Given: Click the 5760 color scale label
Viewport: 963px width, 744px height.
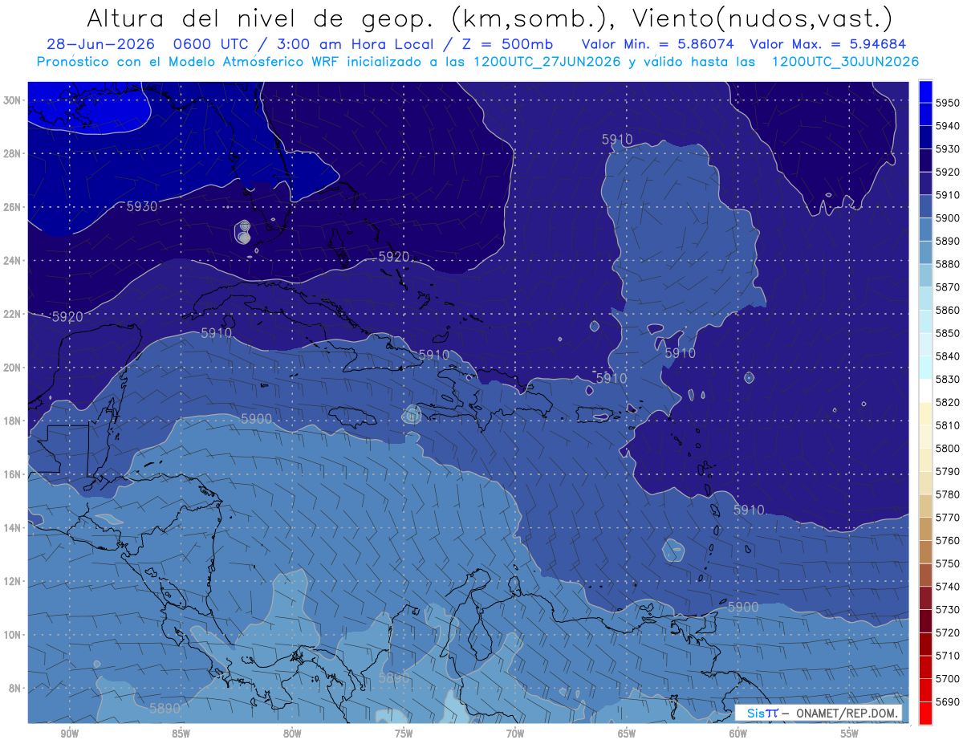Looking at the screenshot, I should 949,541.
